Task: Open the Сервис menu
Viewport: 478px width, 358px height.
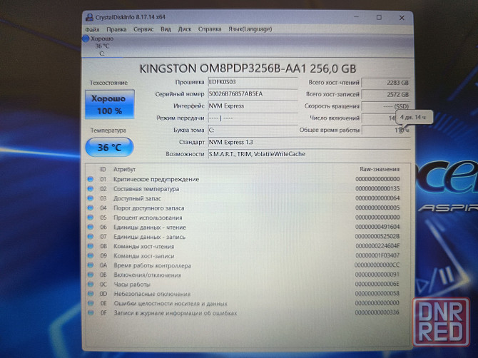Action: 143,29
